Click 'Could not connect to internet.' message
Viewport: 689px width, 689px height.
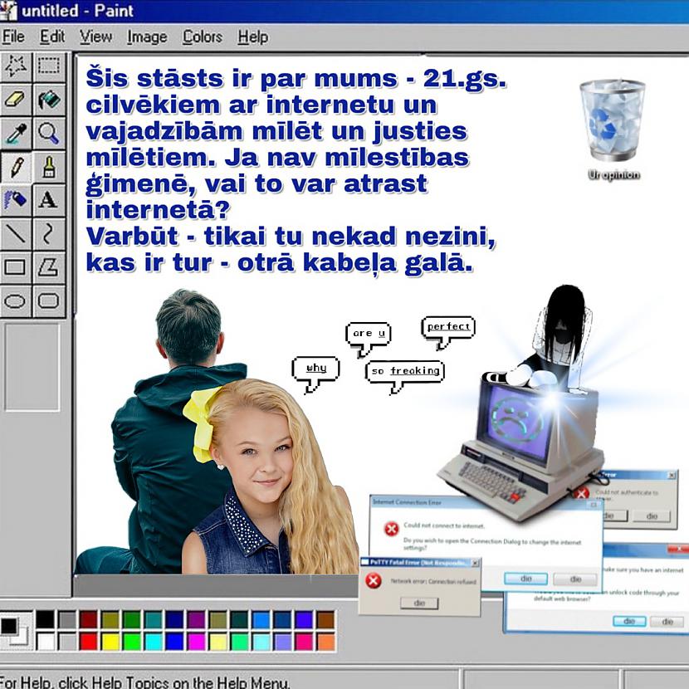pos(444,525)
